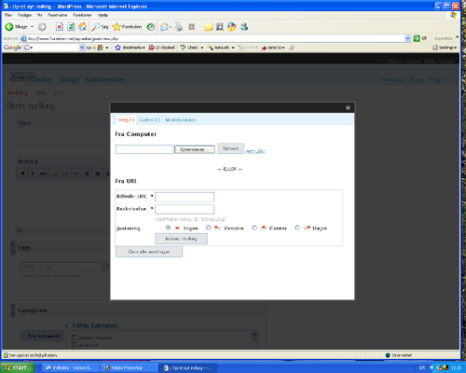This screenshot has height=373, width=466.
Task: Select the Venstre alignment radio button
Action: tap(209, 228)
